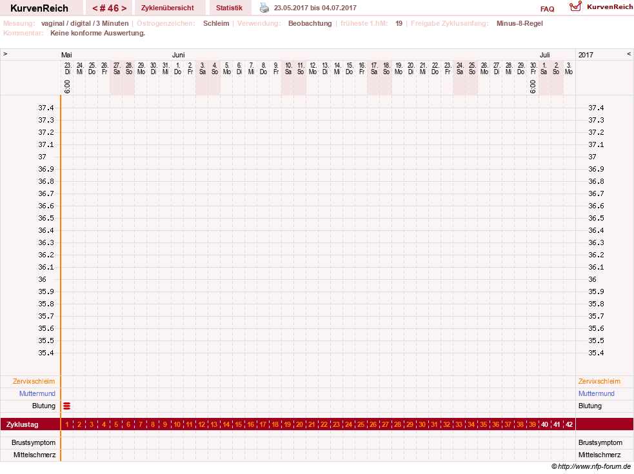Screen dimensions: 634x474
Task: Click the right Muttermund row label
Action: [x=597, y=393]
